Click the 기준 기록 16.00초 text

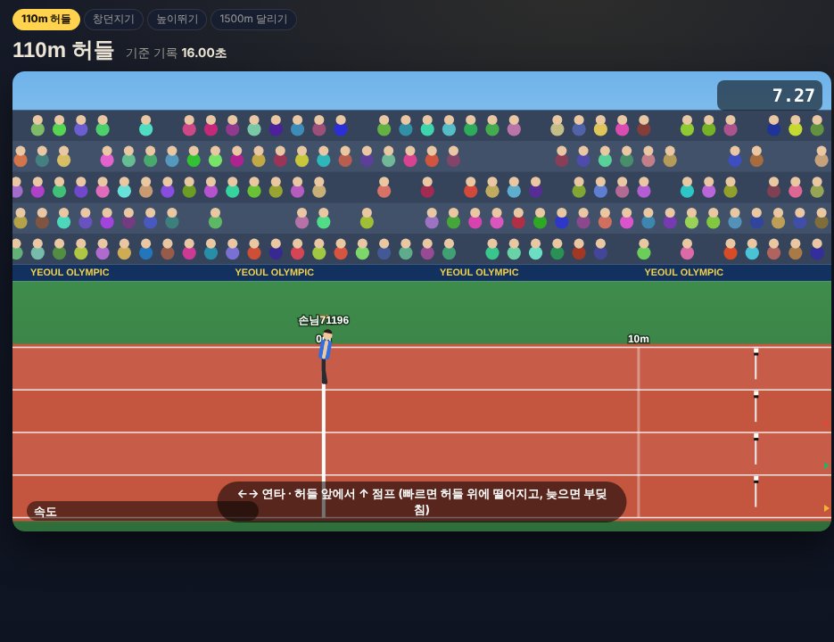click(x=176, y=53)
